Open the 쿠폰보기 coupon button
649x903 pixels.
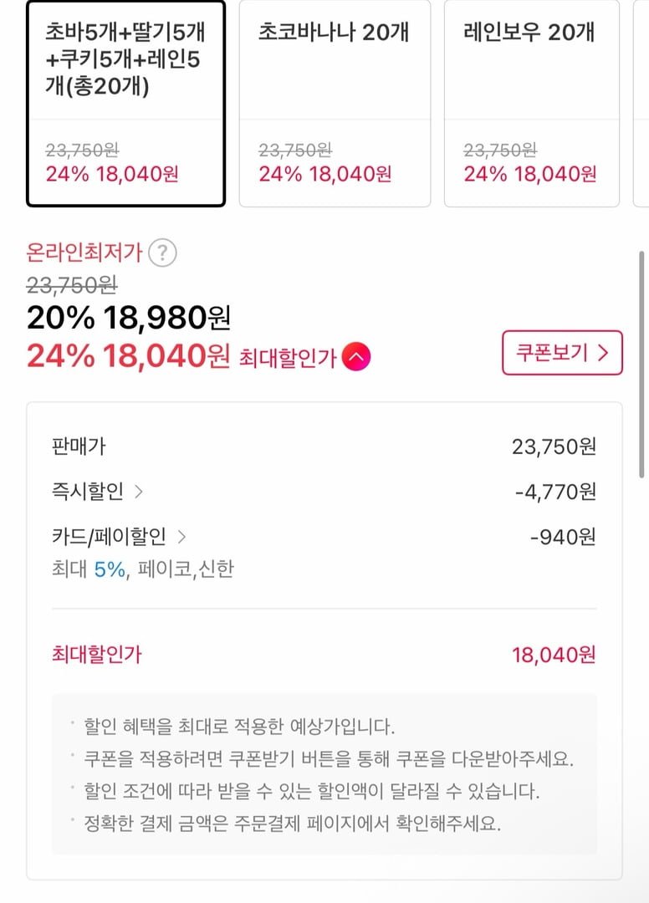pyautogui.click(x=562, y=353)
